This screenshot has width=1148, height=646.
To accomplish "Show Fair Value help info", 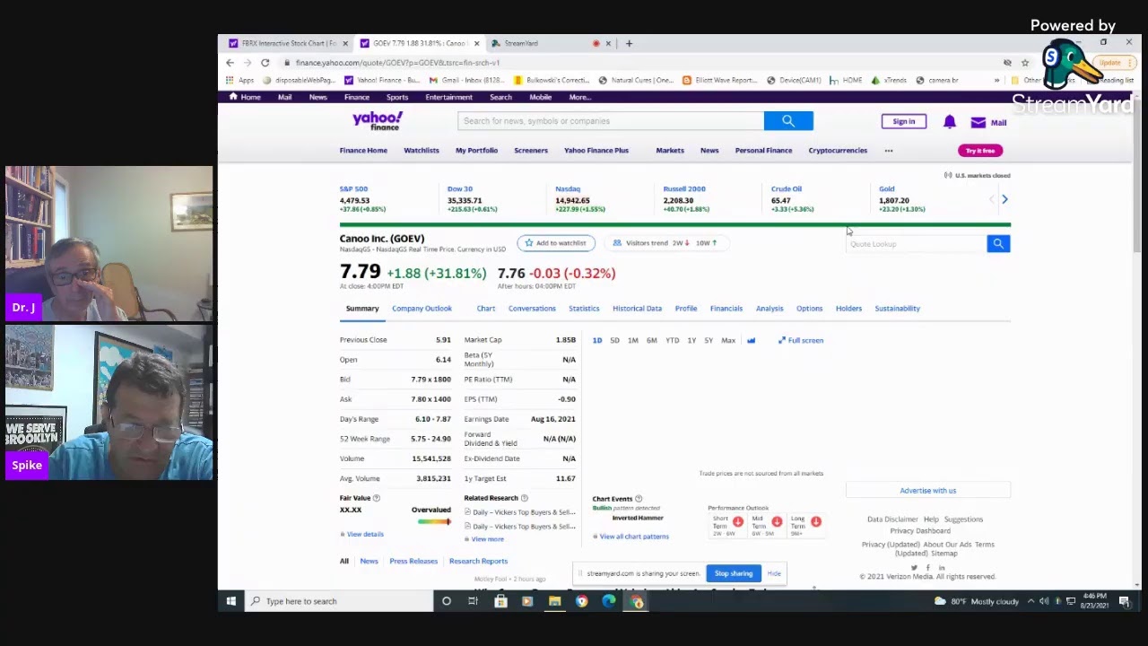I will [376, 498].
